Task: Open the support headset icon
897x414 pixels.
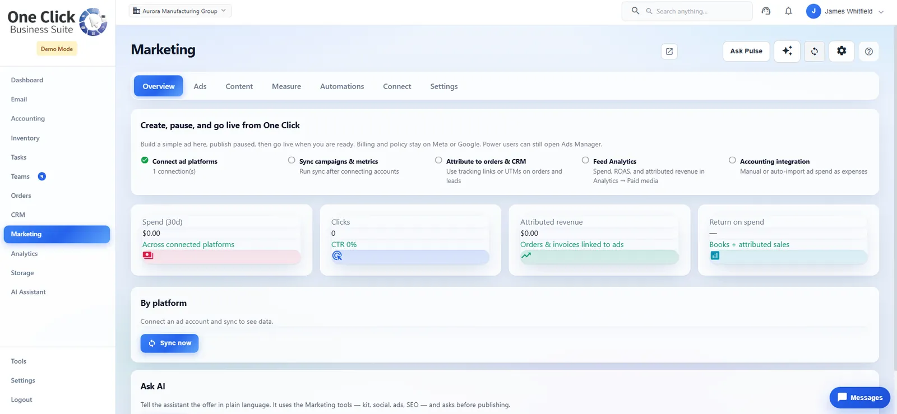Action: pos(766,11)
